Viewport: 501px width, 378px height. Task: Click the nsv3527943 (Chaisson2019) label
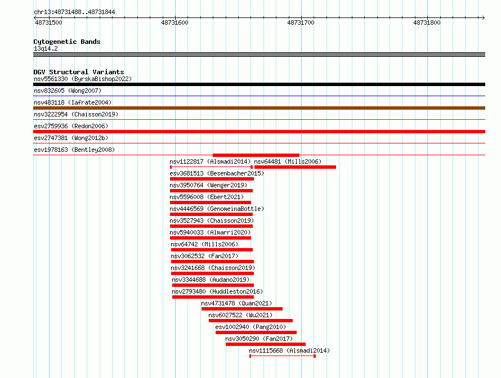coord(212,220)
